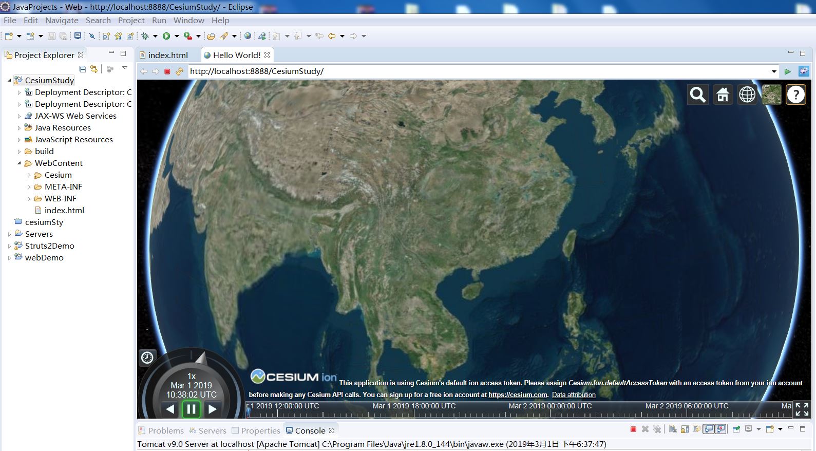Open the Cesium geocoder search icon
This screenshot has height=451, width=816.
pos(698,95)
